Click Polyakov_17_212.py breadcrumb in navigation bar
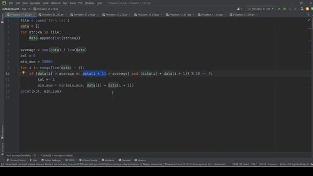The width and height of the screenshot is (313, 176). [46, 9]
